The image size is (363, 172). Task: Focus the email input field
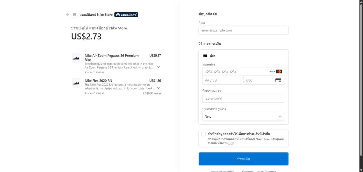(x=244, y=30)
